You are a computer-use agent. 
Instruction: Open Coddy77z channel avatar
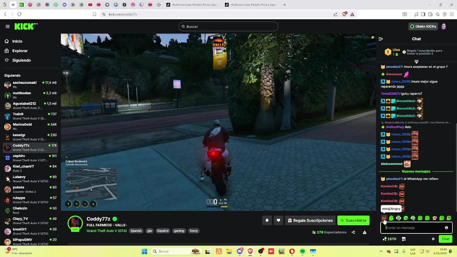pos(75,223)
